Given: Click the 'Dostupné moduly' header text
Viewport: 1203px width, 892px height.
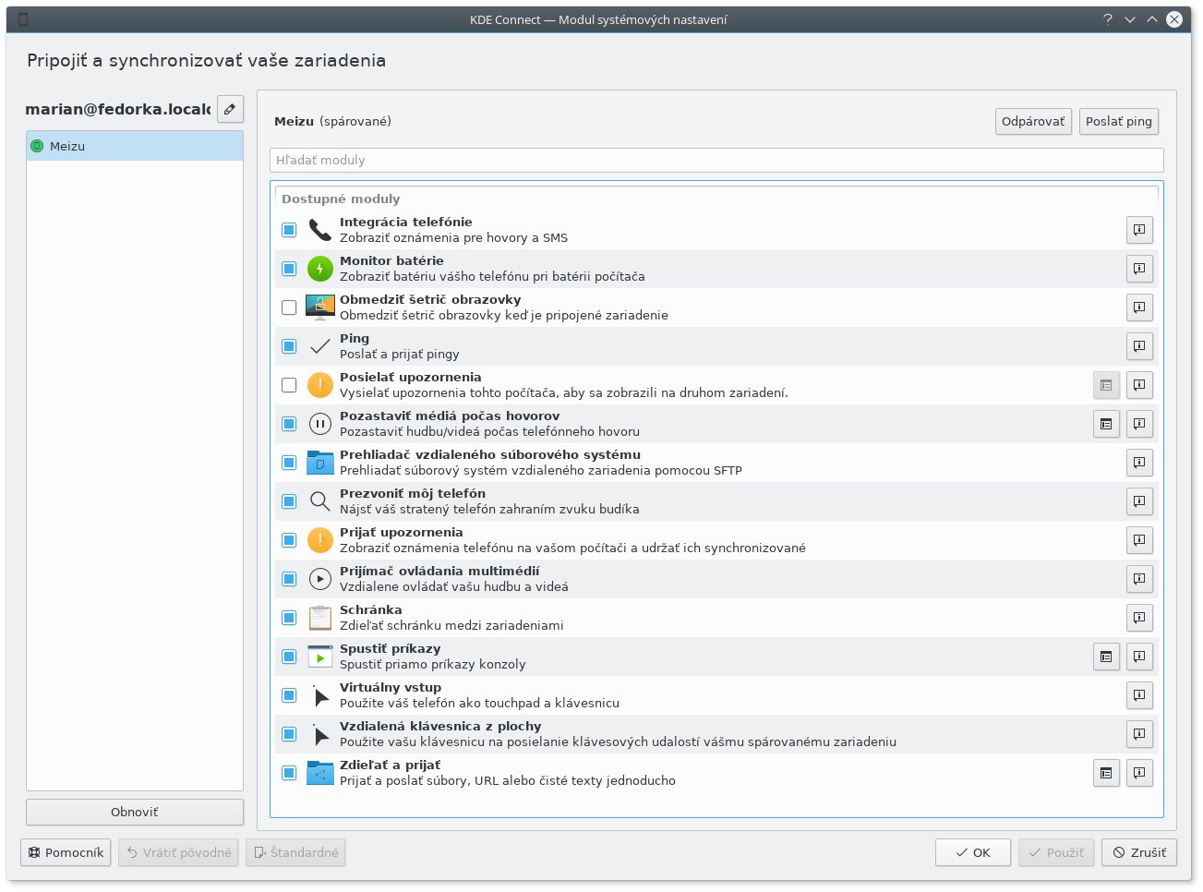Looking at the screenshot, I should pos(341,199).
